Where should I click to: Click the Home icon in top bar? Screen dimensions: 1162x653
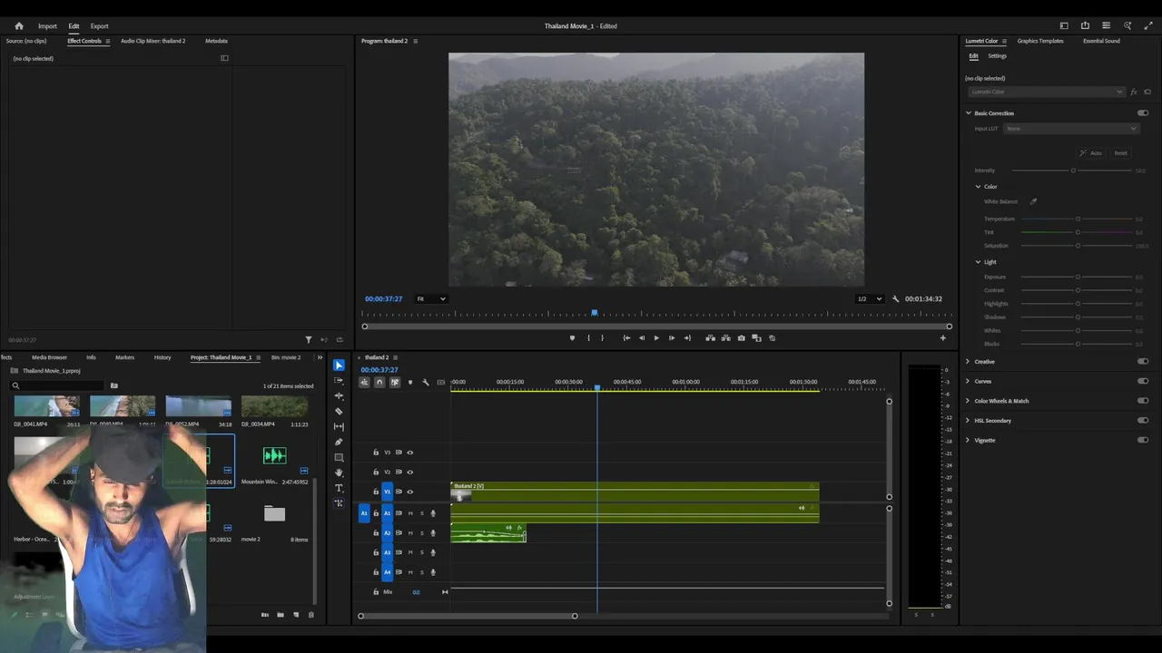[19, 26]
